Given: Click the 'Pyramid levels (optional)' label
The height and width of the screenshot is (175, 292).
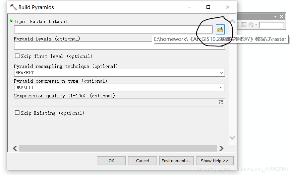Looking at the screenshot, I should pyautogui.click(x=47, y=39).
